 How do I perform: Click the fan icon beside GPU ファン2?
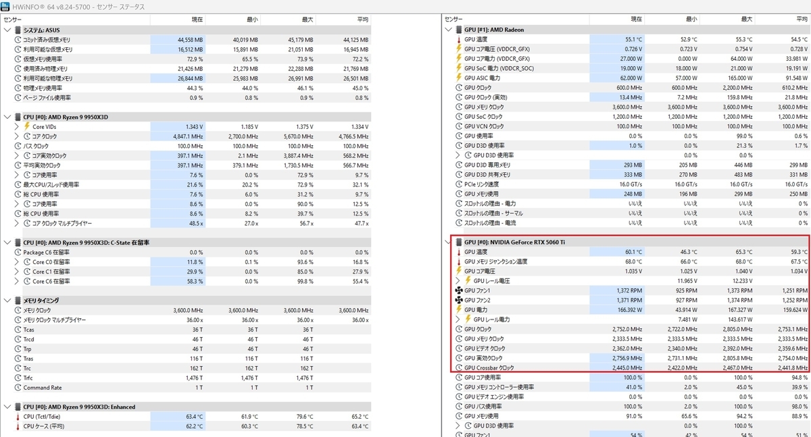click(459, 300)
